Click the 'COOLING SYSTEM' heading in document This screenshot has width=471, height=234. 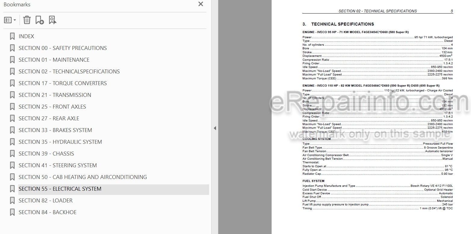(316, 139)
